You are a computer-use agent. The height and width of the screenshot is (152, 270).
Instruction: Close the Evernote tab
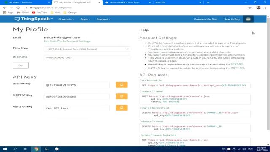click(49, 3)
